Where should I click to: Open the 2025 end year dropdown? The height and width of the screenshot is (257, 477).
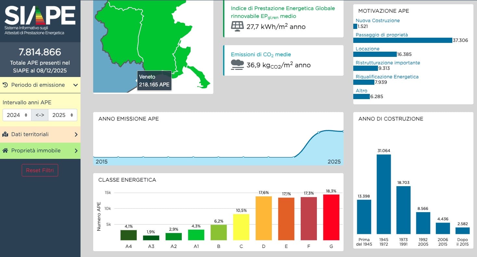click(63, 115)
